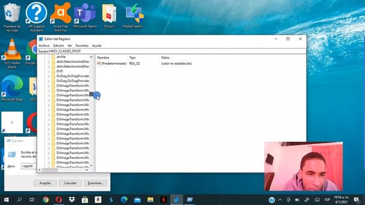
Task: Click the ESP language indicator
Action: click(x=327, y=200)
